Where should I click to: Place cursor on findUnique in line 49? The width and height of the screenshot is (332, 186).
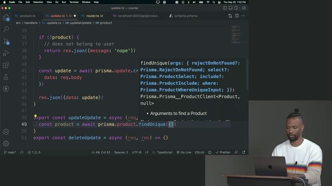pyautogui.click(x=152, y=124)
